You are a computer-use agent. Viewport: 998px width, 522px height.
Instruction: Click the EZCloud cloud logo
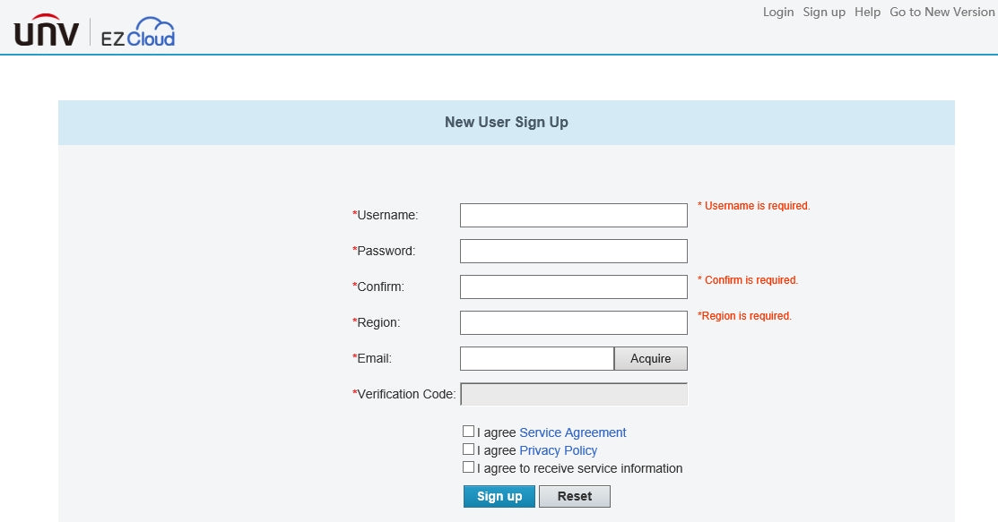(x=137, y=33)
